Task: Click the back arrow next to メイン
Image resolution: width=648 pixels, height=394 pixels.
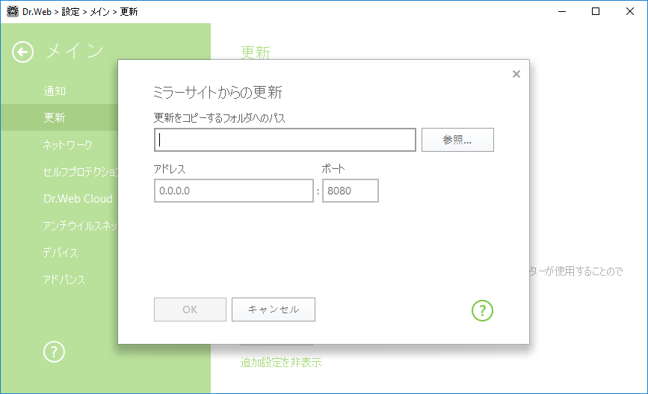Action: click(22, 52)
